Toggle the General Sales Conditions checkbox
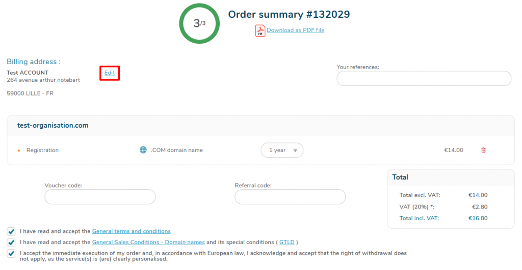The width and height of the screenshot is (522, 270). 11,243
